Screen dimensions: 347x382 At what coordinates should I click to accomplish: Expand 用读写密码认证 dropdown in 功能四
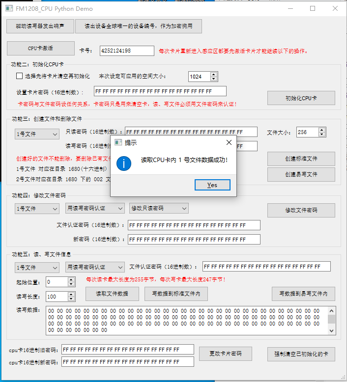pos(95,209)
